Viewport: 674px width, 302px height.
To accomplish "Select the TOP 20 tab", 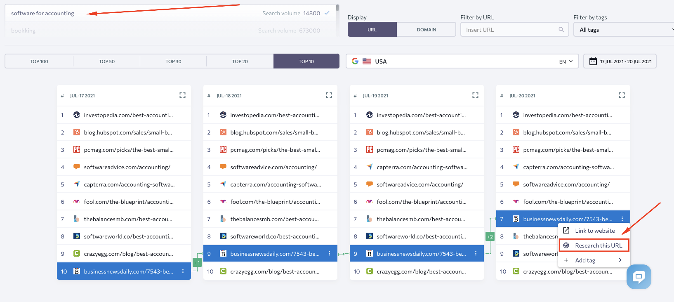I will 240,61.
